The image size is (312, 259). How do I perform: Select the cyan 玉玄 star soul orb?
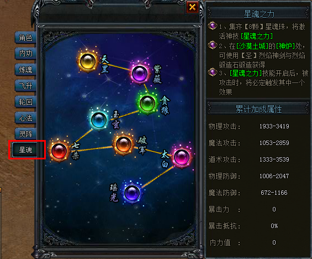coord(99,120)
